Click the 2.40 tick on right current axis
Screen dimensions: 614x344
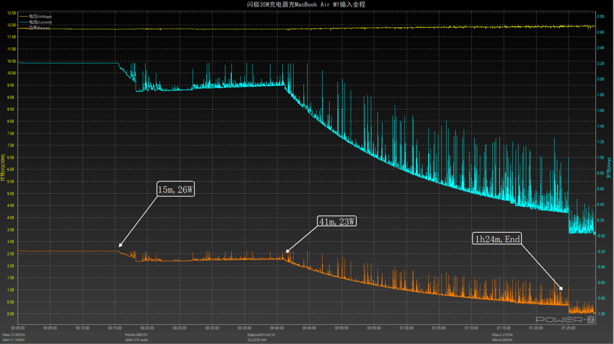600,48
